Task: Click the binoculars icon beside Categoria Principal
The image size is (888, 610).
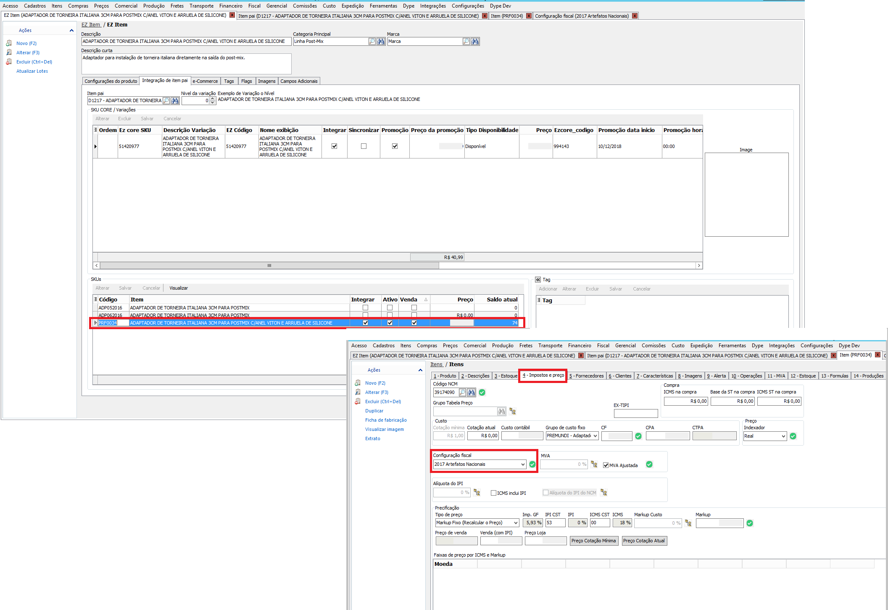Action: 381,41
